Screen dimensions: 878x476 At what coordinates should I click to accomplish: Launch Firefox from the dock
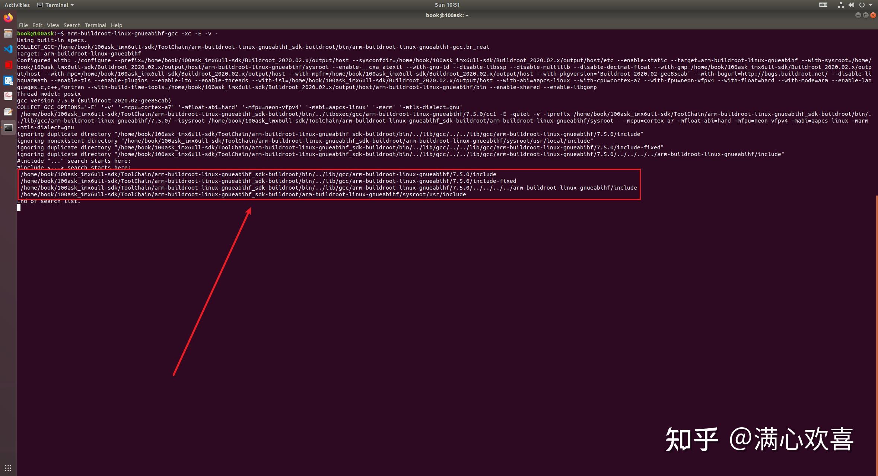pyautogui.click(x=8, y=18)
